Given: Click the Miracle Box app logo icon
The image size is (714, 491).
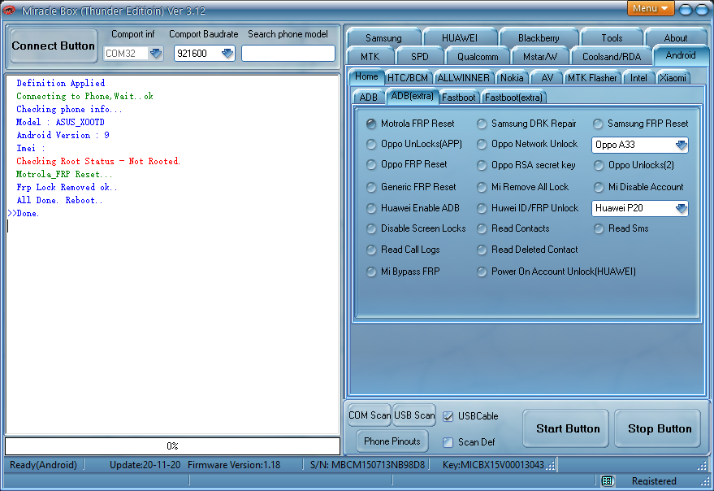Looking at the screenshot, I should 9,10.
